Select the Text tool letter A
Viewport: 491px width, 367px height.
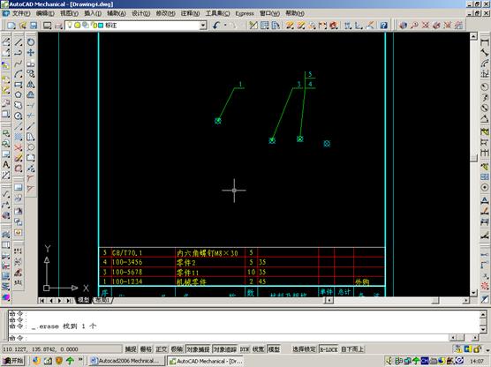pyautogui.click(x=6, y=165)
